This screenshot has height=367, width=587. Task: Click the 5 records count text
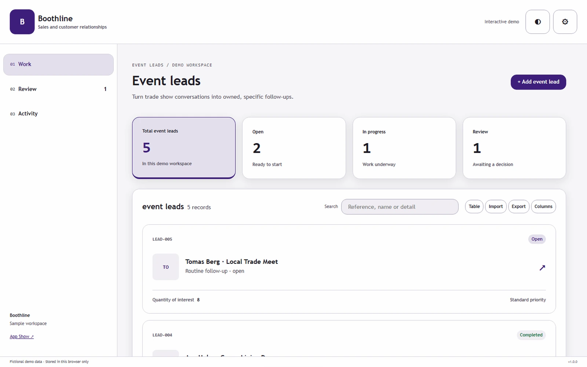click(199, 207)
